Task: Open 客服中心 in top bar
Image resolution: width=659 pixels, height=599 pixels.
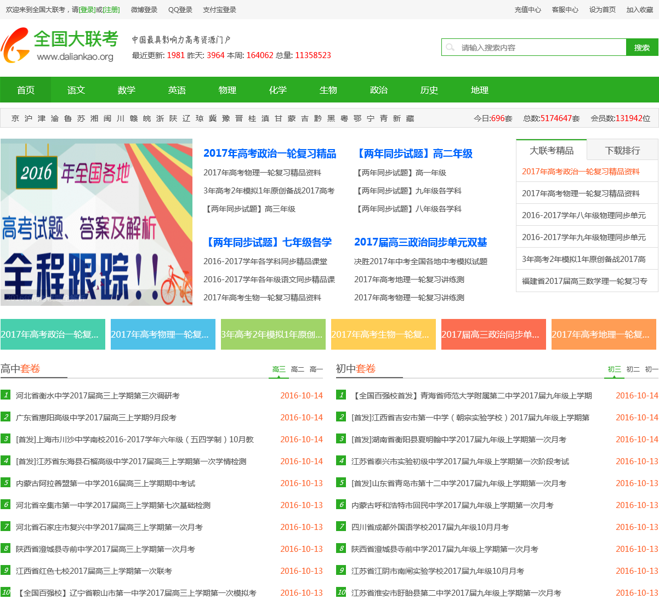Action: [565, 10]
